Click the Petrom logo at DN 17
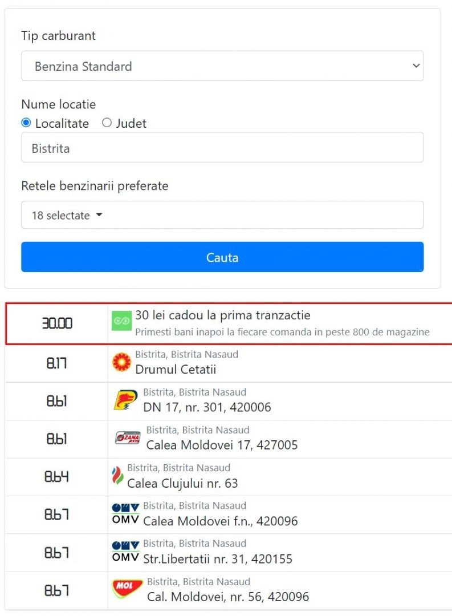The image size is (452, 616). [x=125, y=400]
